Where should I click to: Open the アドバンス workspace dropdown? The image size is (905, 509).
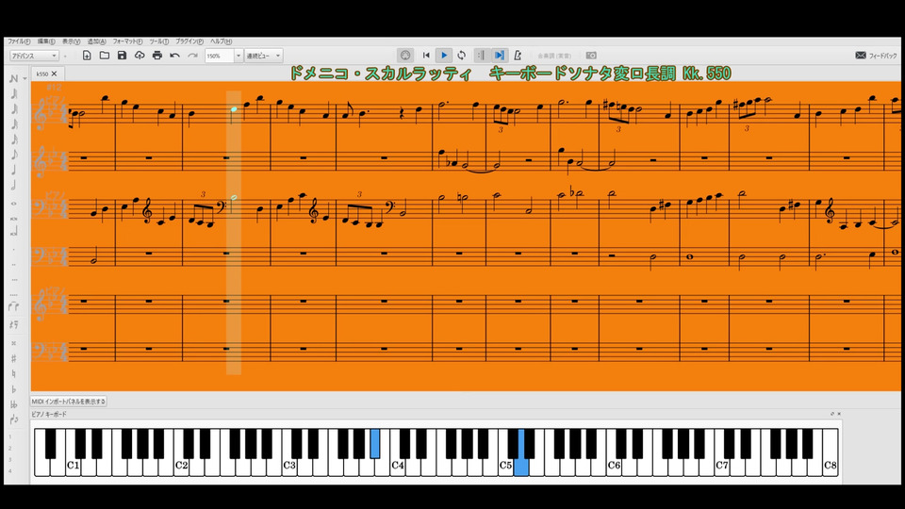point(34,56)
